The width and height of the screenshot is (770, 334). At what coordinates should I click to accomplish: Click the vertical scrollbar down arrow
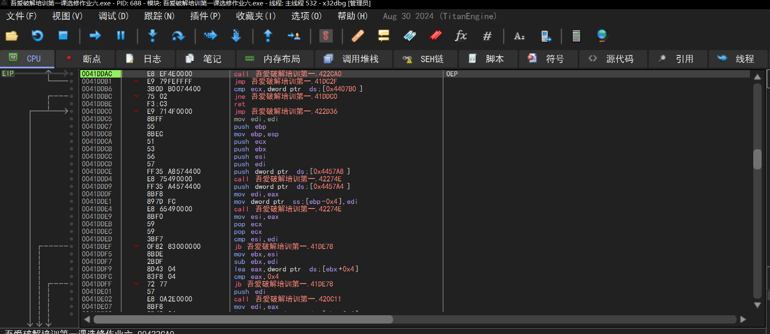click(x=757, y=305)
